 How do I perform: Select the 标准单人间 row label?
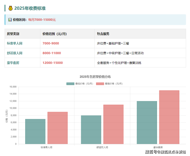[15, 43]
